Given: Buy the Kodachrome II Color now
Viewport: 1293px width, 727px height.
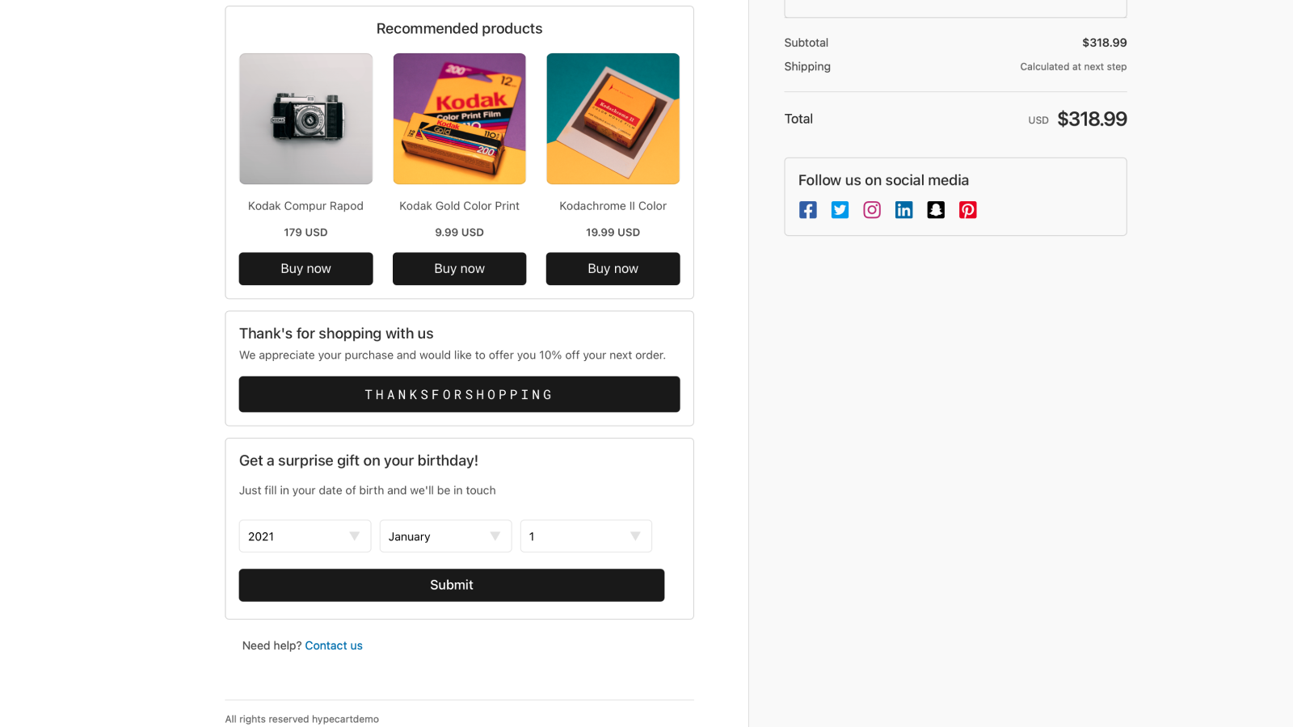Looking at the screenshot, I should 613,268.
